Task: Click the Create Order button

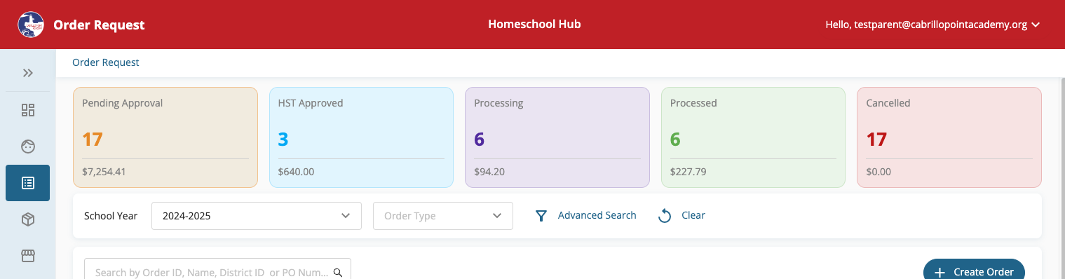Action: [x=974, y=269]
